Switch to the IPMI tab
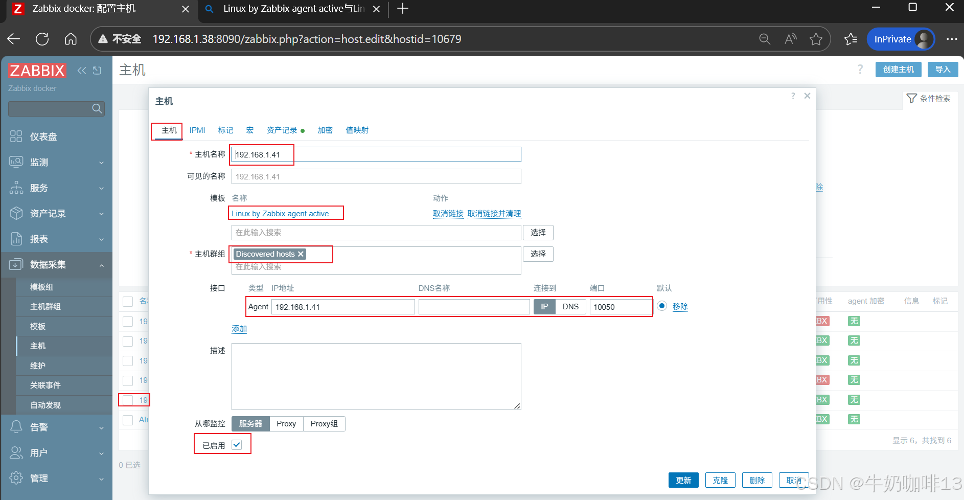Viewport: 964px width, 500px height. [197, 130]
